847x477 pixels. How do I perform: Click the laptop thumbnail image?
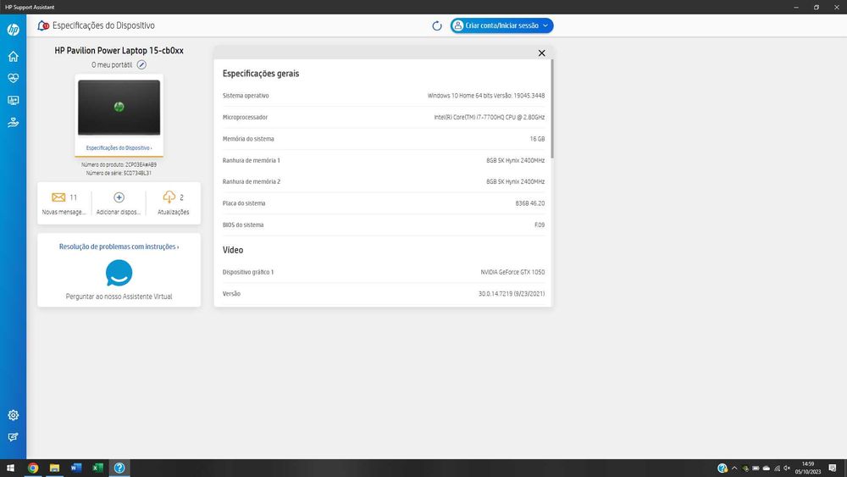pos(119,108)
